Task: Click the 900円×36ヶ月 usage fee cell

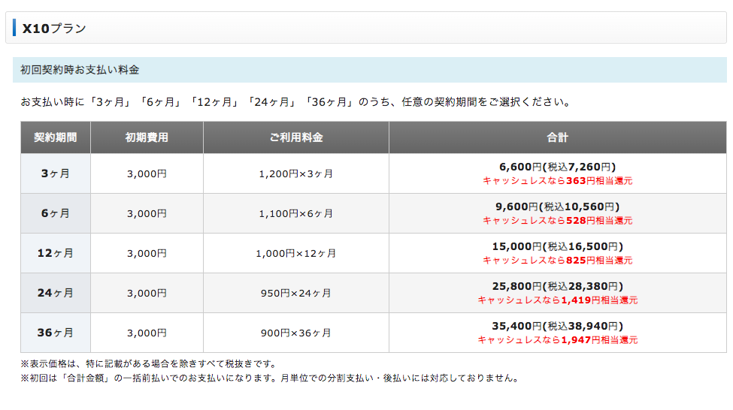Action: 296,333
